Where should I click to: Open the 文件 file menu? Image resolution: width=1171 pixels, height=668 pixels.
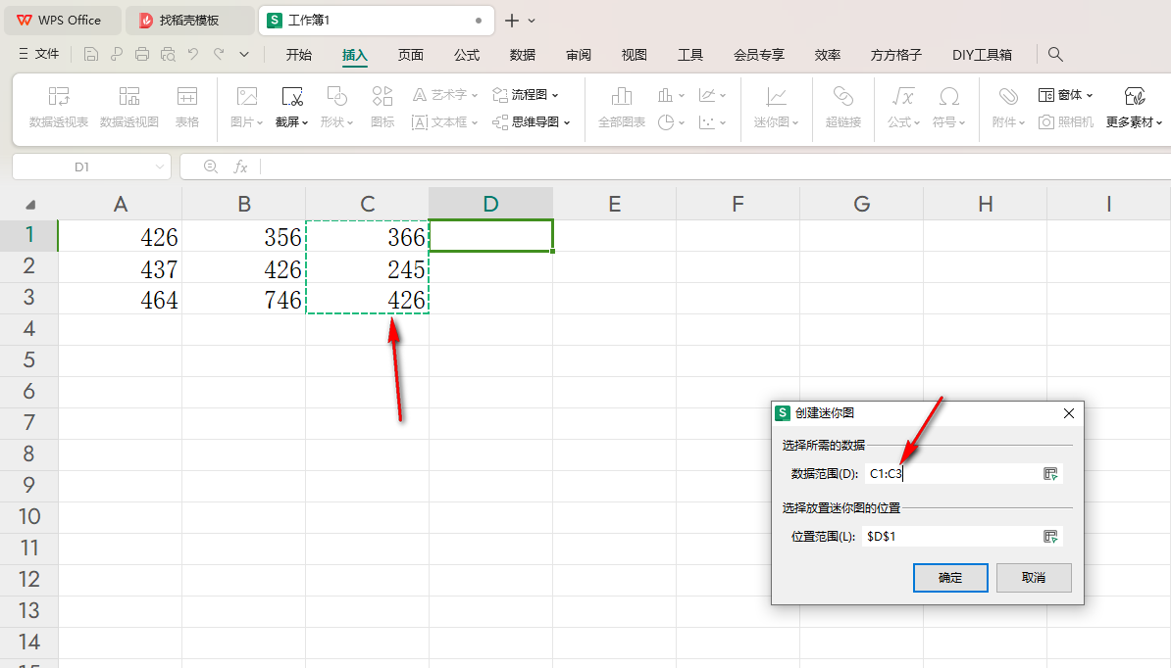pyautogui.click(x=39, y=54)
